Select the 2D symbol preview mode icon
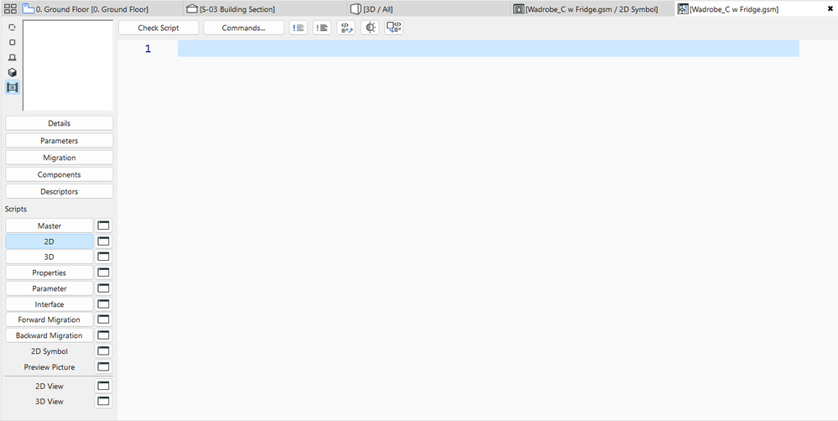 [13, 27]
